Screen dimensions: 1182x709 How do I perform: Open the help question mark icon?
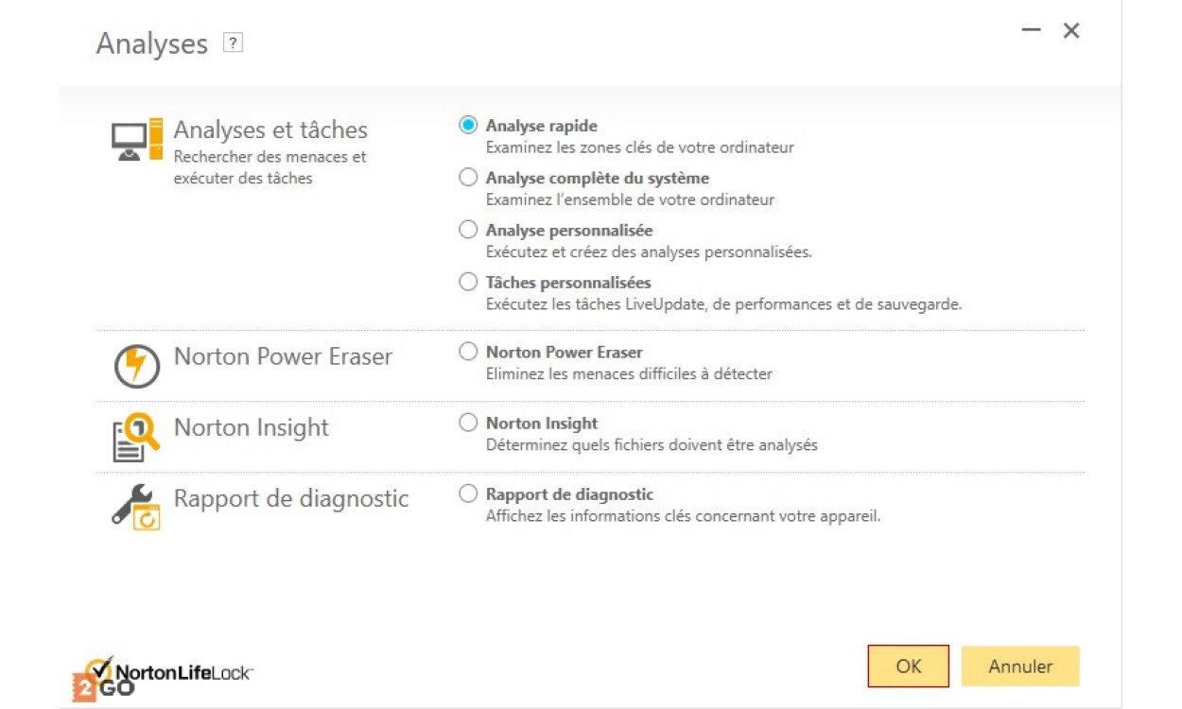pos(233,43)
